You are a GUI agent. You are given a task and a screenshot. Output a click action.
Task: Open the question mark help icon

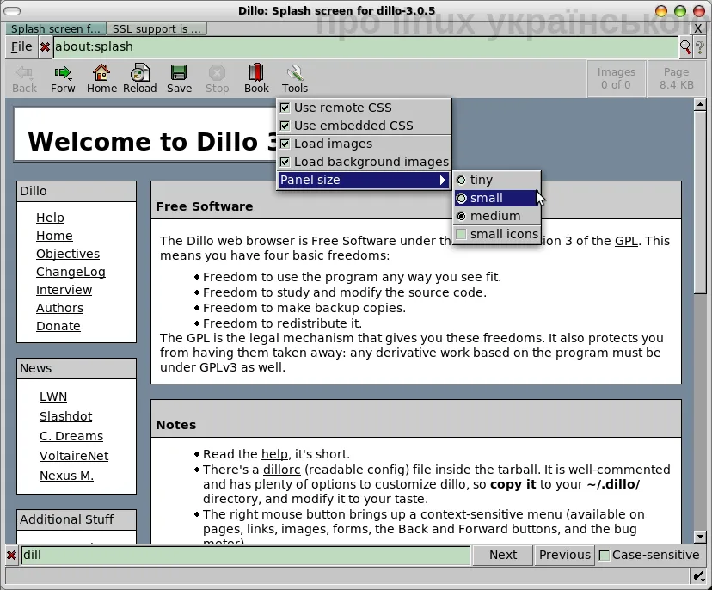(699, 46)
